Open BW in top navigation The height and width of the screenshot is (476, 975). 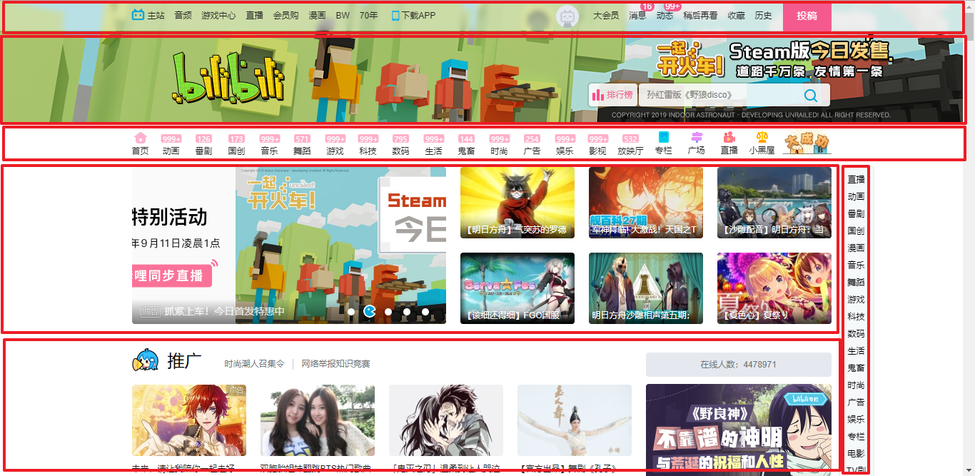(x=343, y=16)
